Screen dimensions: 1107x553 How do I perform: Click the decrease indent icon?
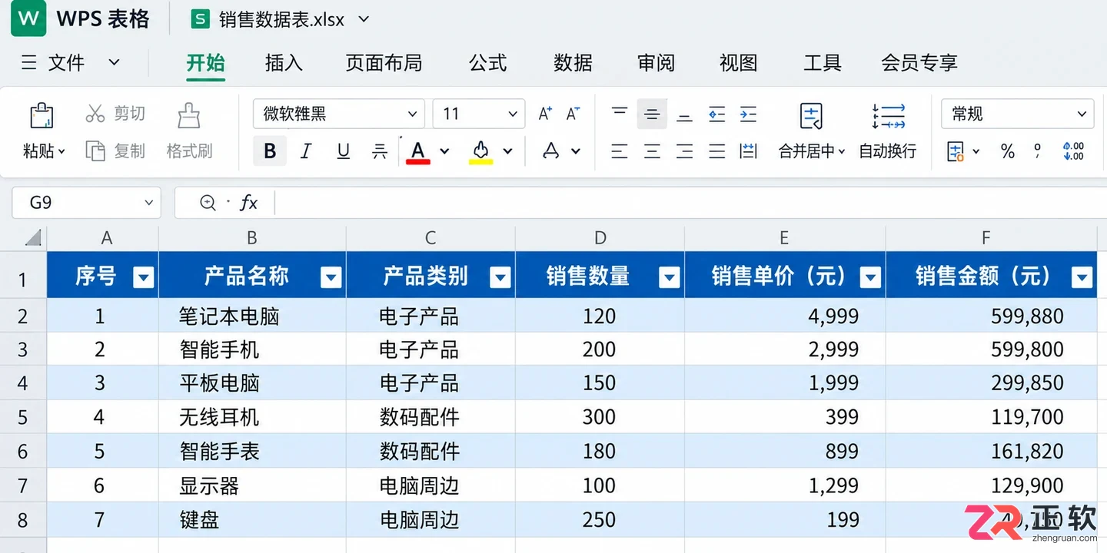click(716, 114)
